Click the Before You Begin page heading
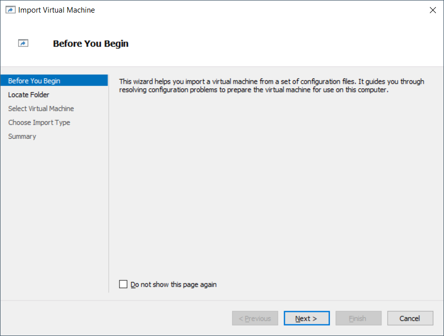Viewport: 444px width, 336px height. tap(90, 43)
